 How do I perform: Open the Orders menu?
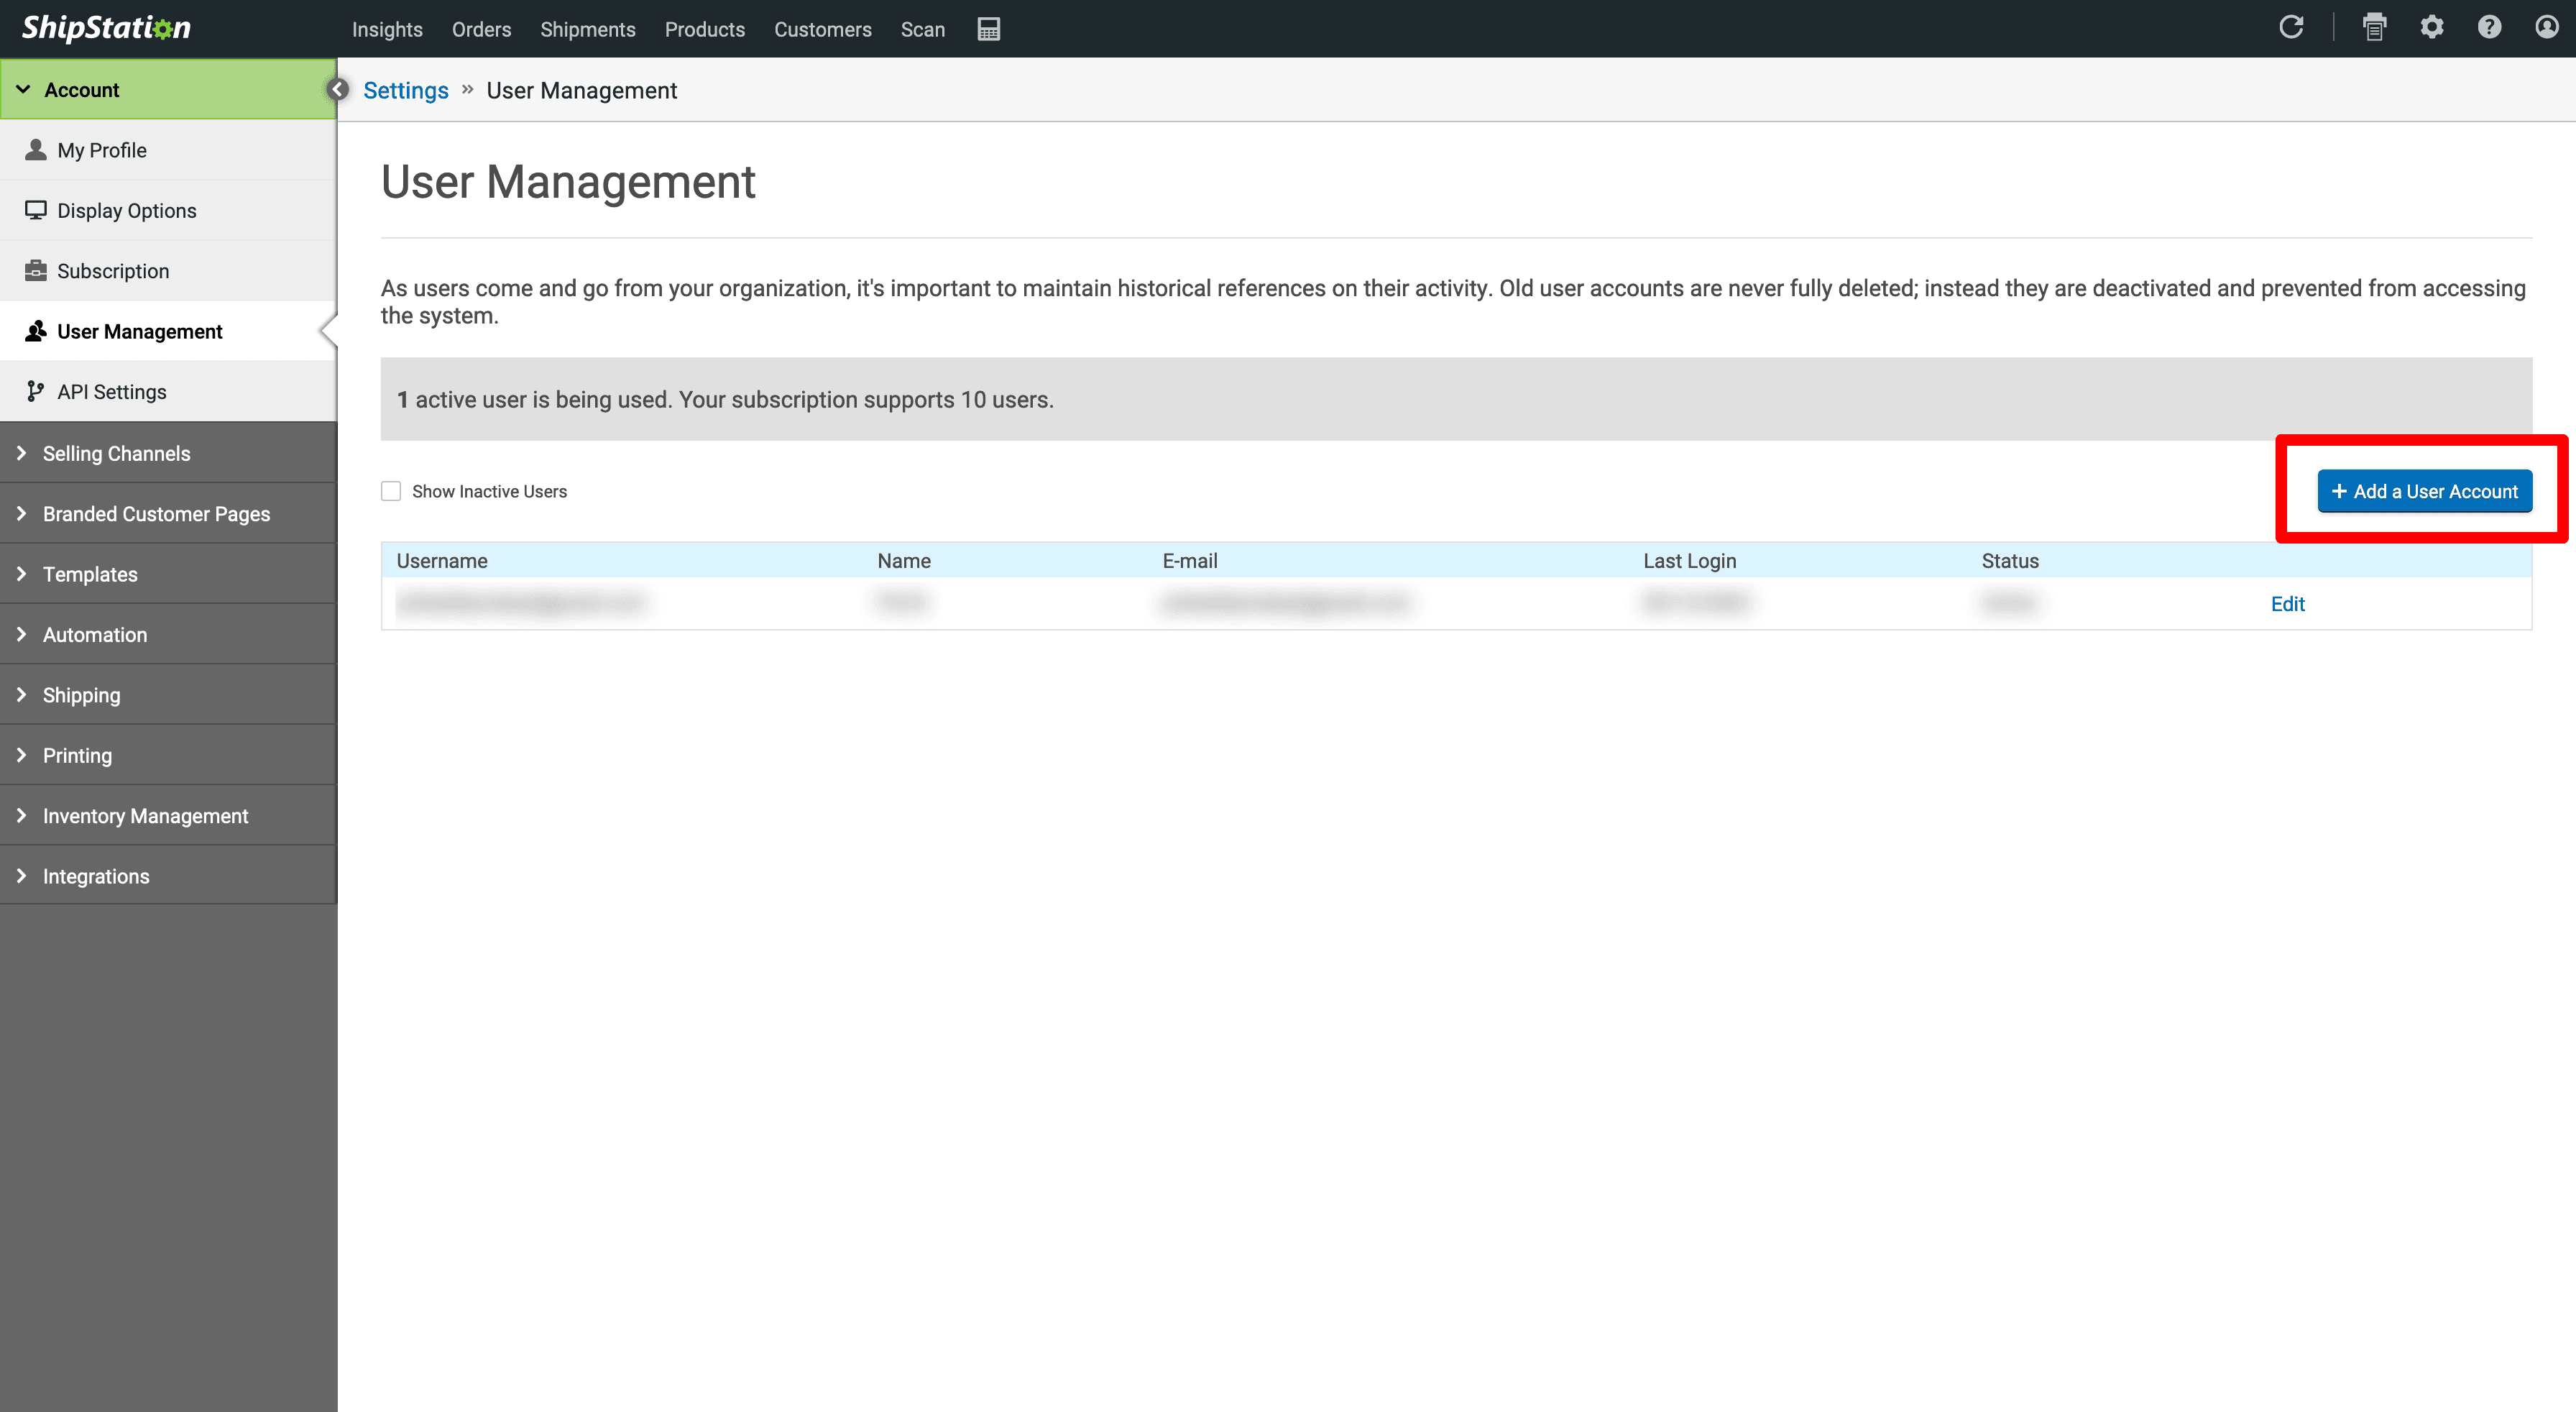click(x=481, y=29)
